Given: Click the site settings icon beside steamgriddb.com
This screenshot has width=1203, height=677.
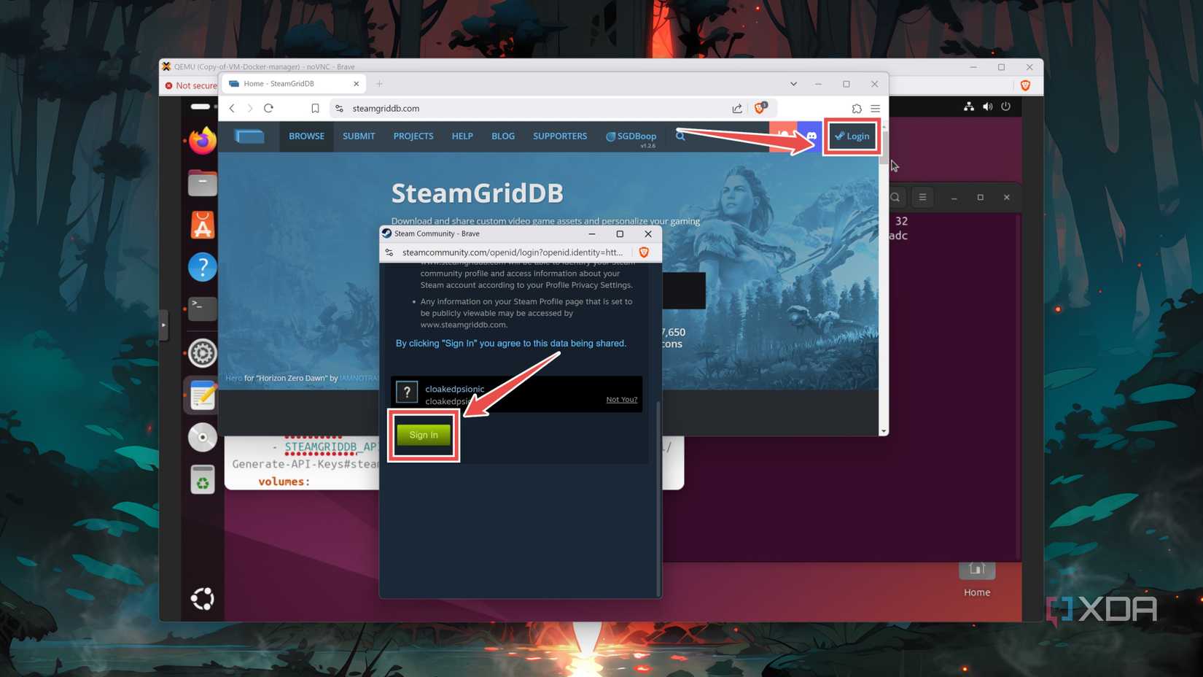Looking at the screenshot, I should [x=339, y=108].
